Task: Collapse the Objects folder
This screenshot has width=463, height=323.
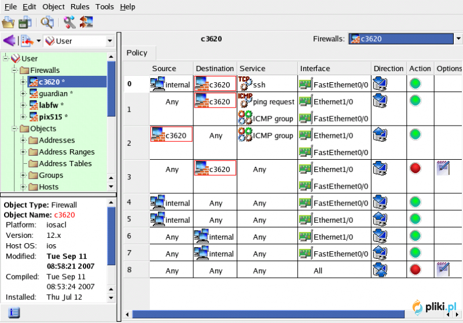Action: [x=14, y=129]
